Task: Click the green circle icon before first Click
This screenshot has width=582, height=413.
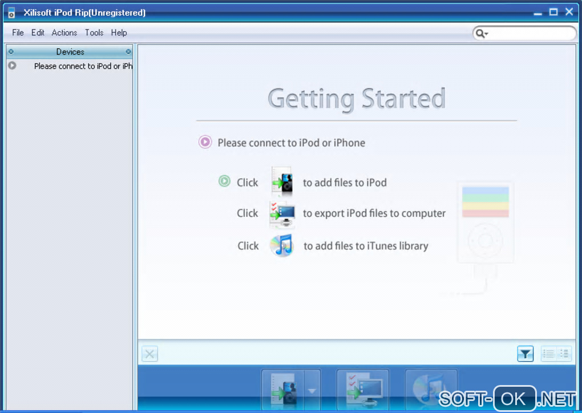Action: tap(224, 181)
